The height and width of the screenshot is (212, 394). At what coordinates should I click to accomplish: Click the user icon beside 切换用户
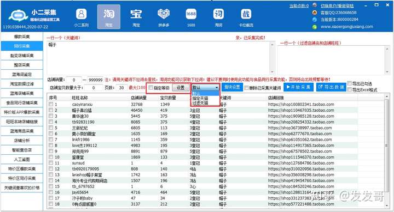315,5
